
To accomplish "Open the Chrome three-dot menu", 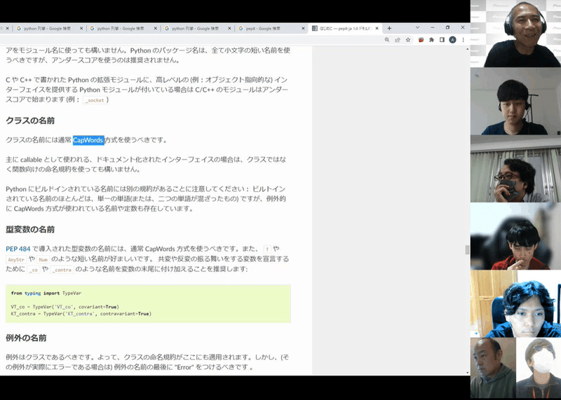I will 463,40.
